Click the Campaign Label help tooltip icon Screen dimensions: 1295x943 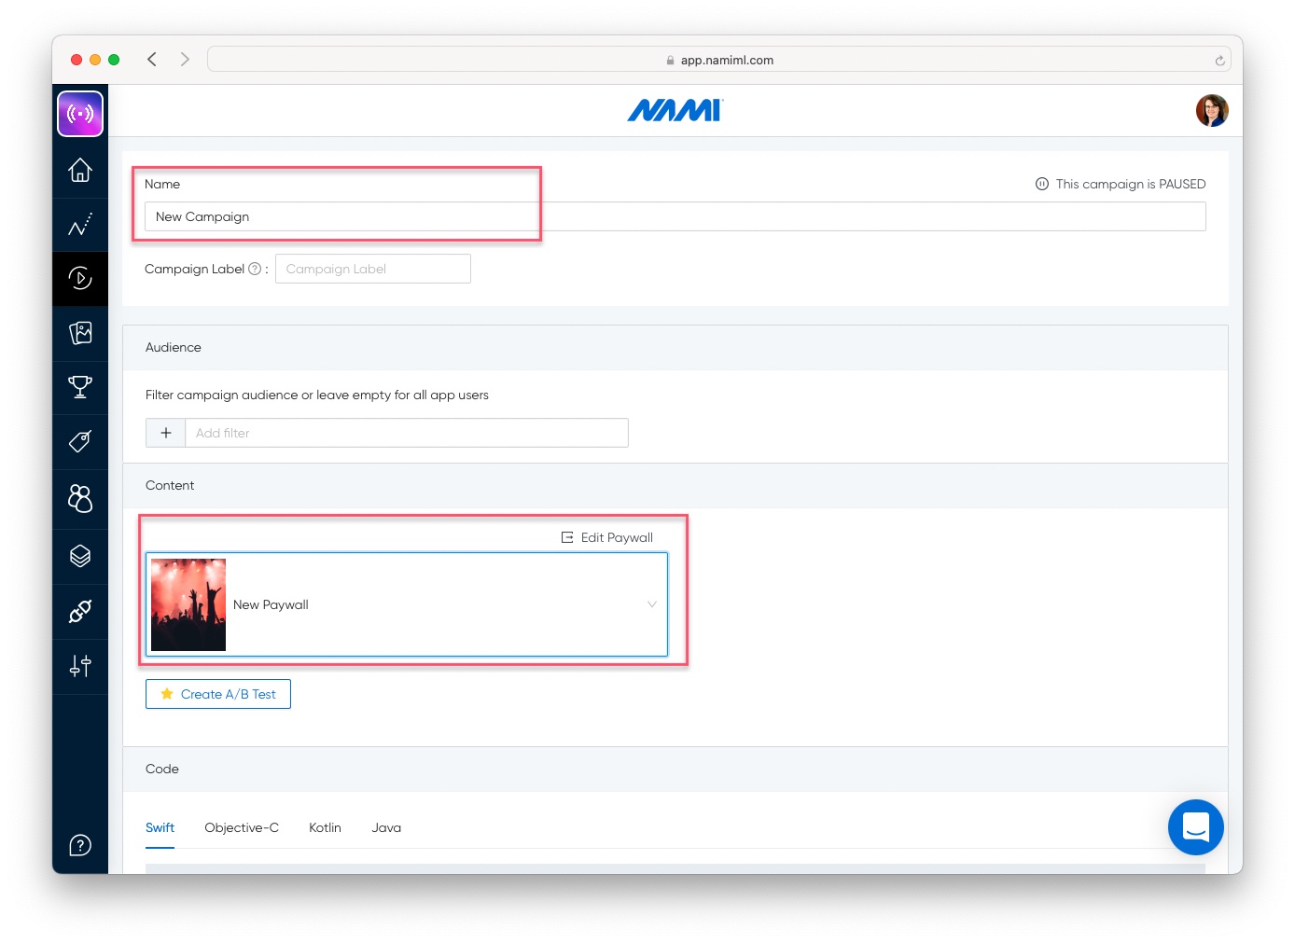coord(255,269)
